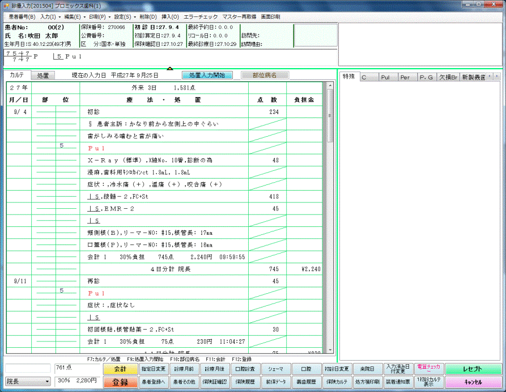Click the 処方箋印刷 button
This screenshot has height=392, width=506.
point(367,382)
